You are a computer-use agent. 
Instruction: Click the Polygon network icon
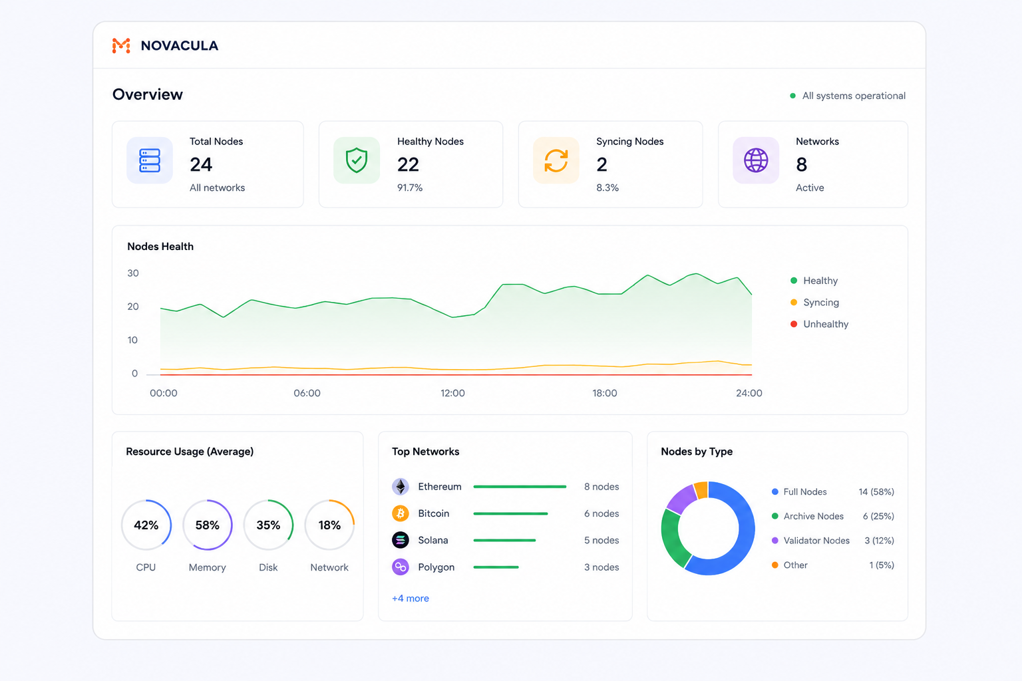pos(401,567)
